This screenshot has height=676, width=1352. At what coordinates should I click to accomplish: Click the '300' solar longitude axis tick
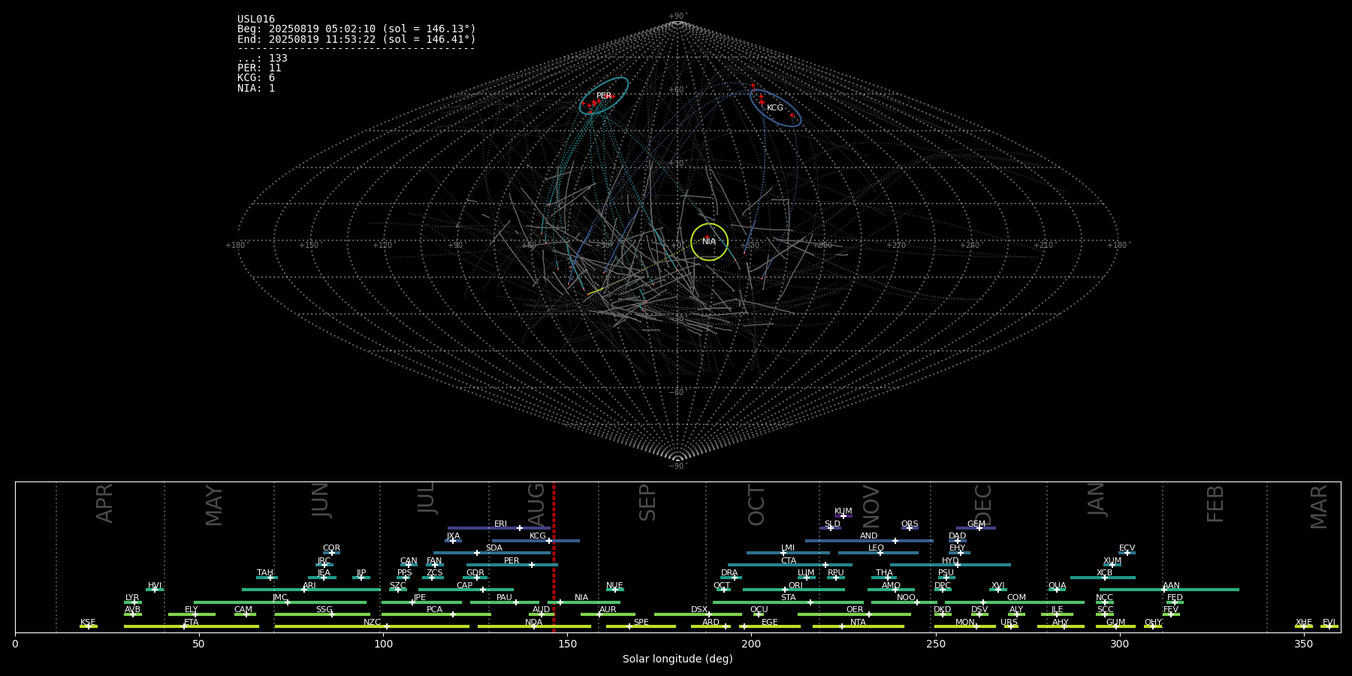[1119, 644]
